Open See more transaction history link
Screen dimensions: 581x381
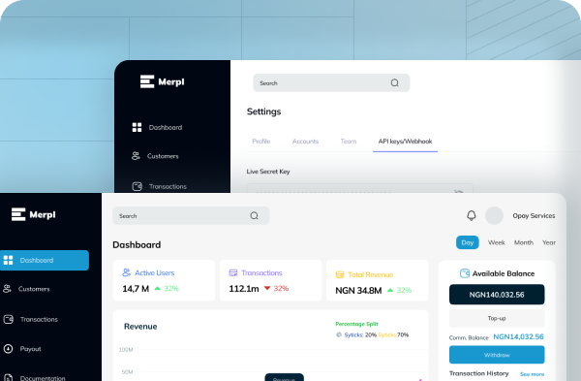click(532, 374)
